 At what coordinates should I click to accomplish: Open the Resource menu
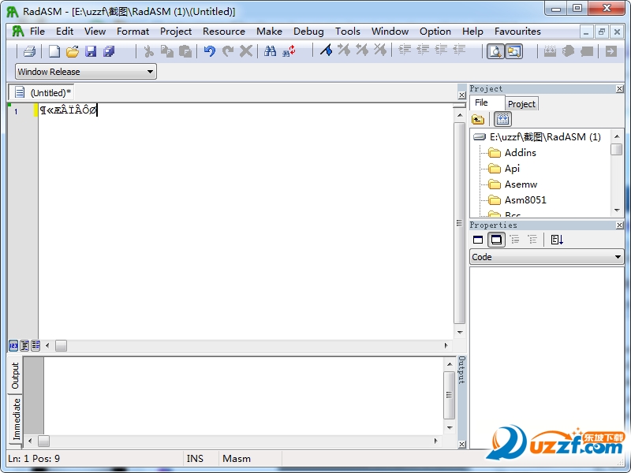click(224, 32)
